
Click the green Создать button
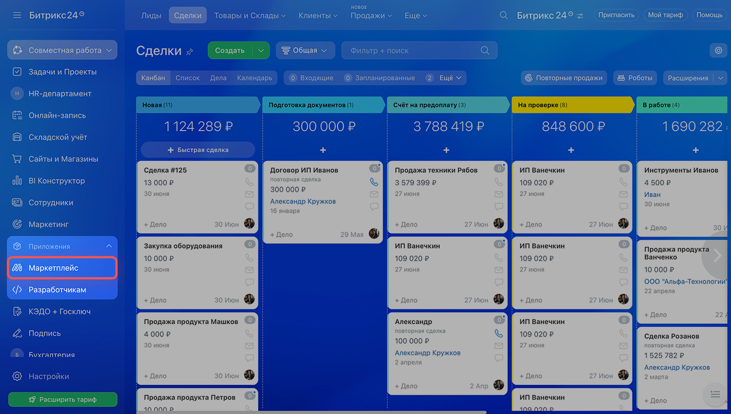tap(230, 50)
